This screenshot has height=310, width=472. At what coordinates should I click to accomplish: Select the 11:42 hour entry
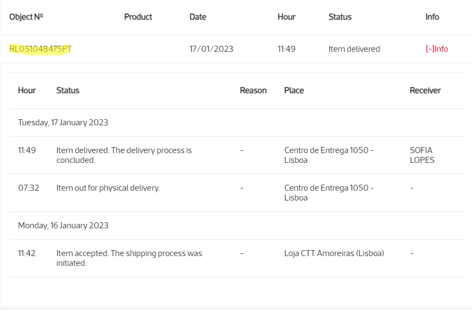[27, 253]
